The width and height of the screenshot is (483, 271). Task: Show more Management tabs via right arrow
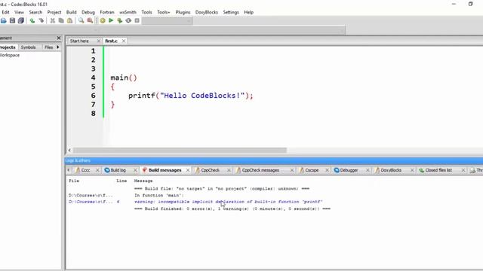tap(58, 47)
